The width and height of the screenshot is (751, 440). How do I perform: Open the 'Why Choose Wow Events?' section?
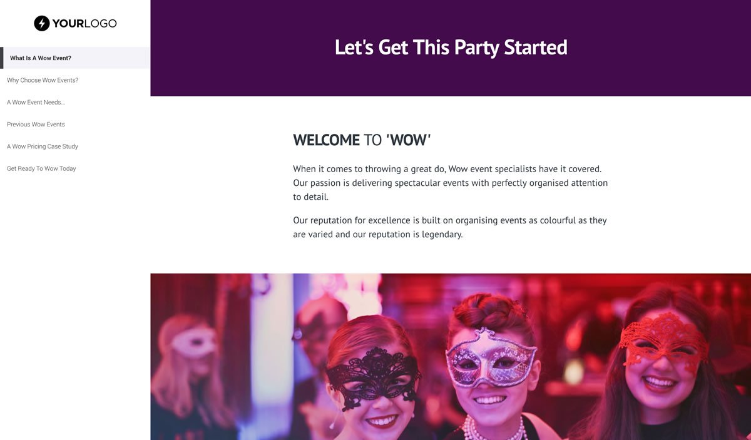click(43, 80)
